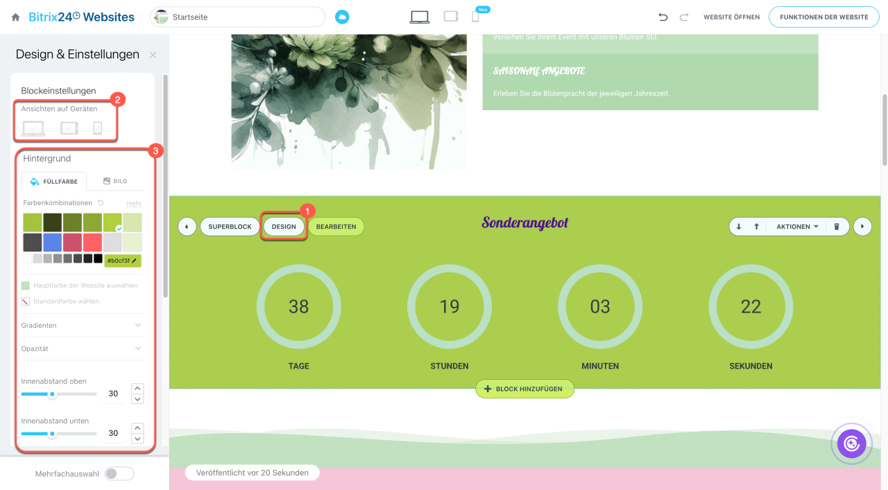Image resolution: width=888 pixels, height=490 pixels.
Task: Click the Bearbeiten button
Action: (x=336, y=227)
